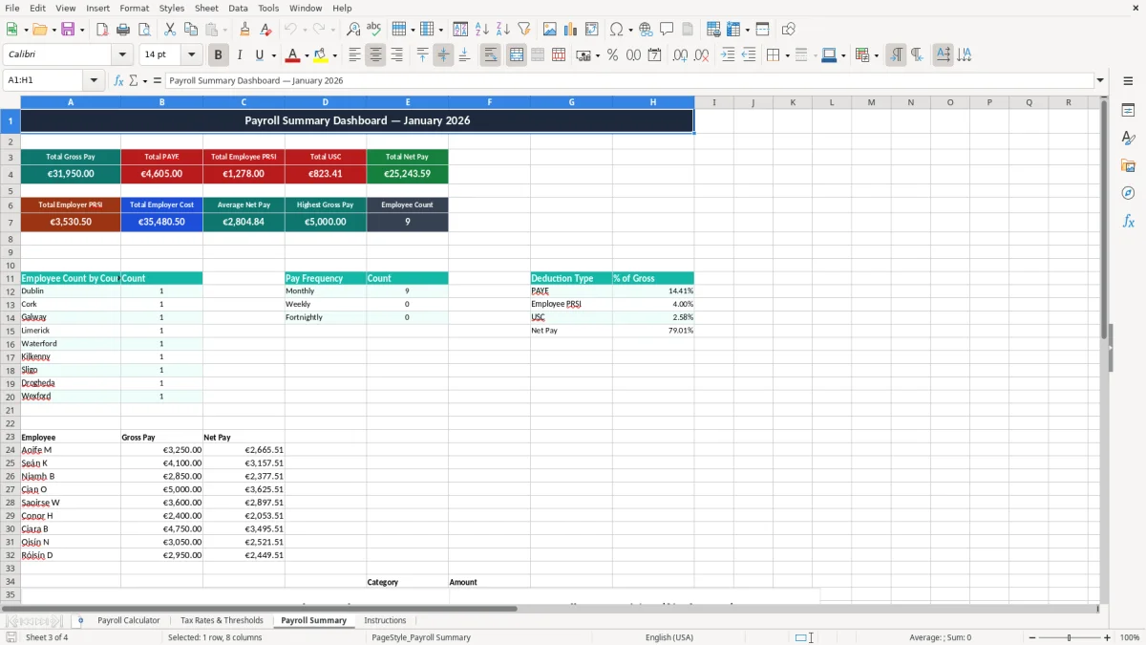Switch to Instructions sheet tab
The height and width of the screenshot is (645, 1146).
pos(385,620)
